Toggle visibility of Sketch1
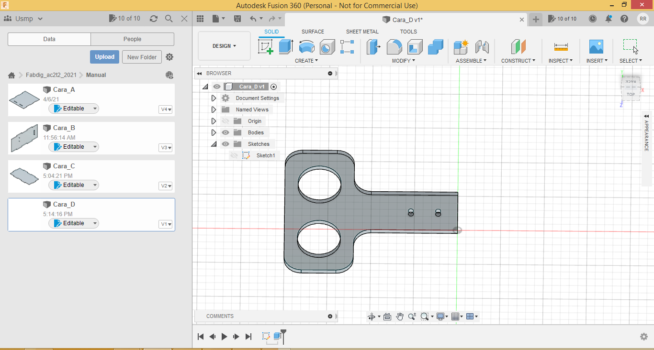Viewport: 654px width, 350px height. pyautogui.click(x=234, y=155)
